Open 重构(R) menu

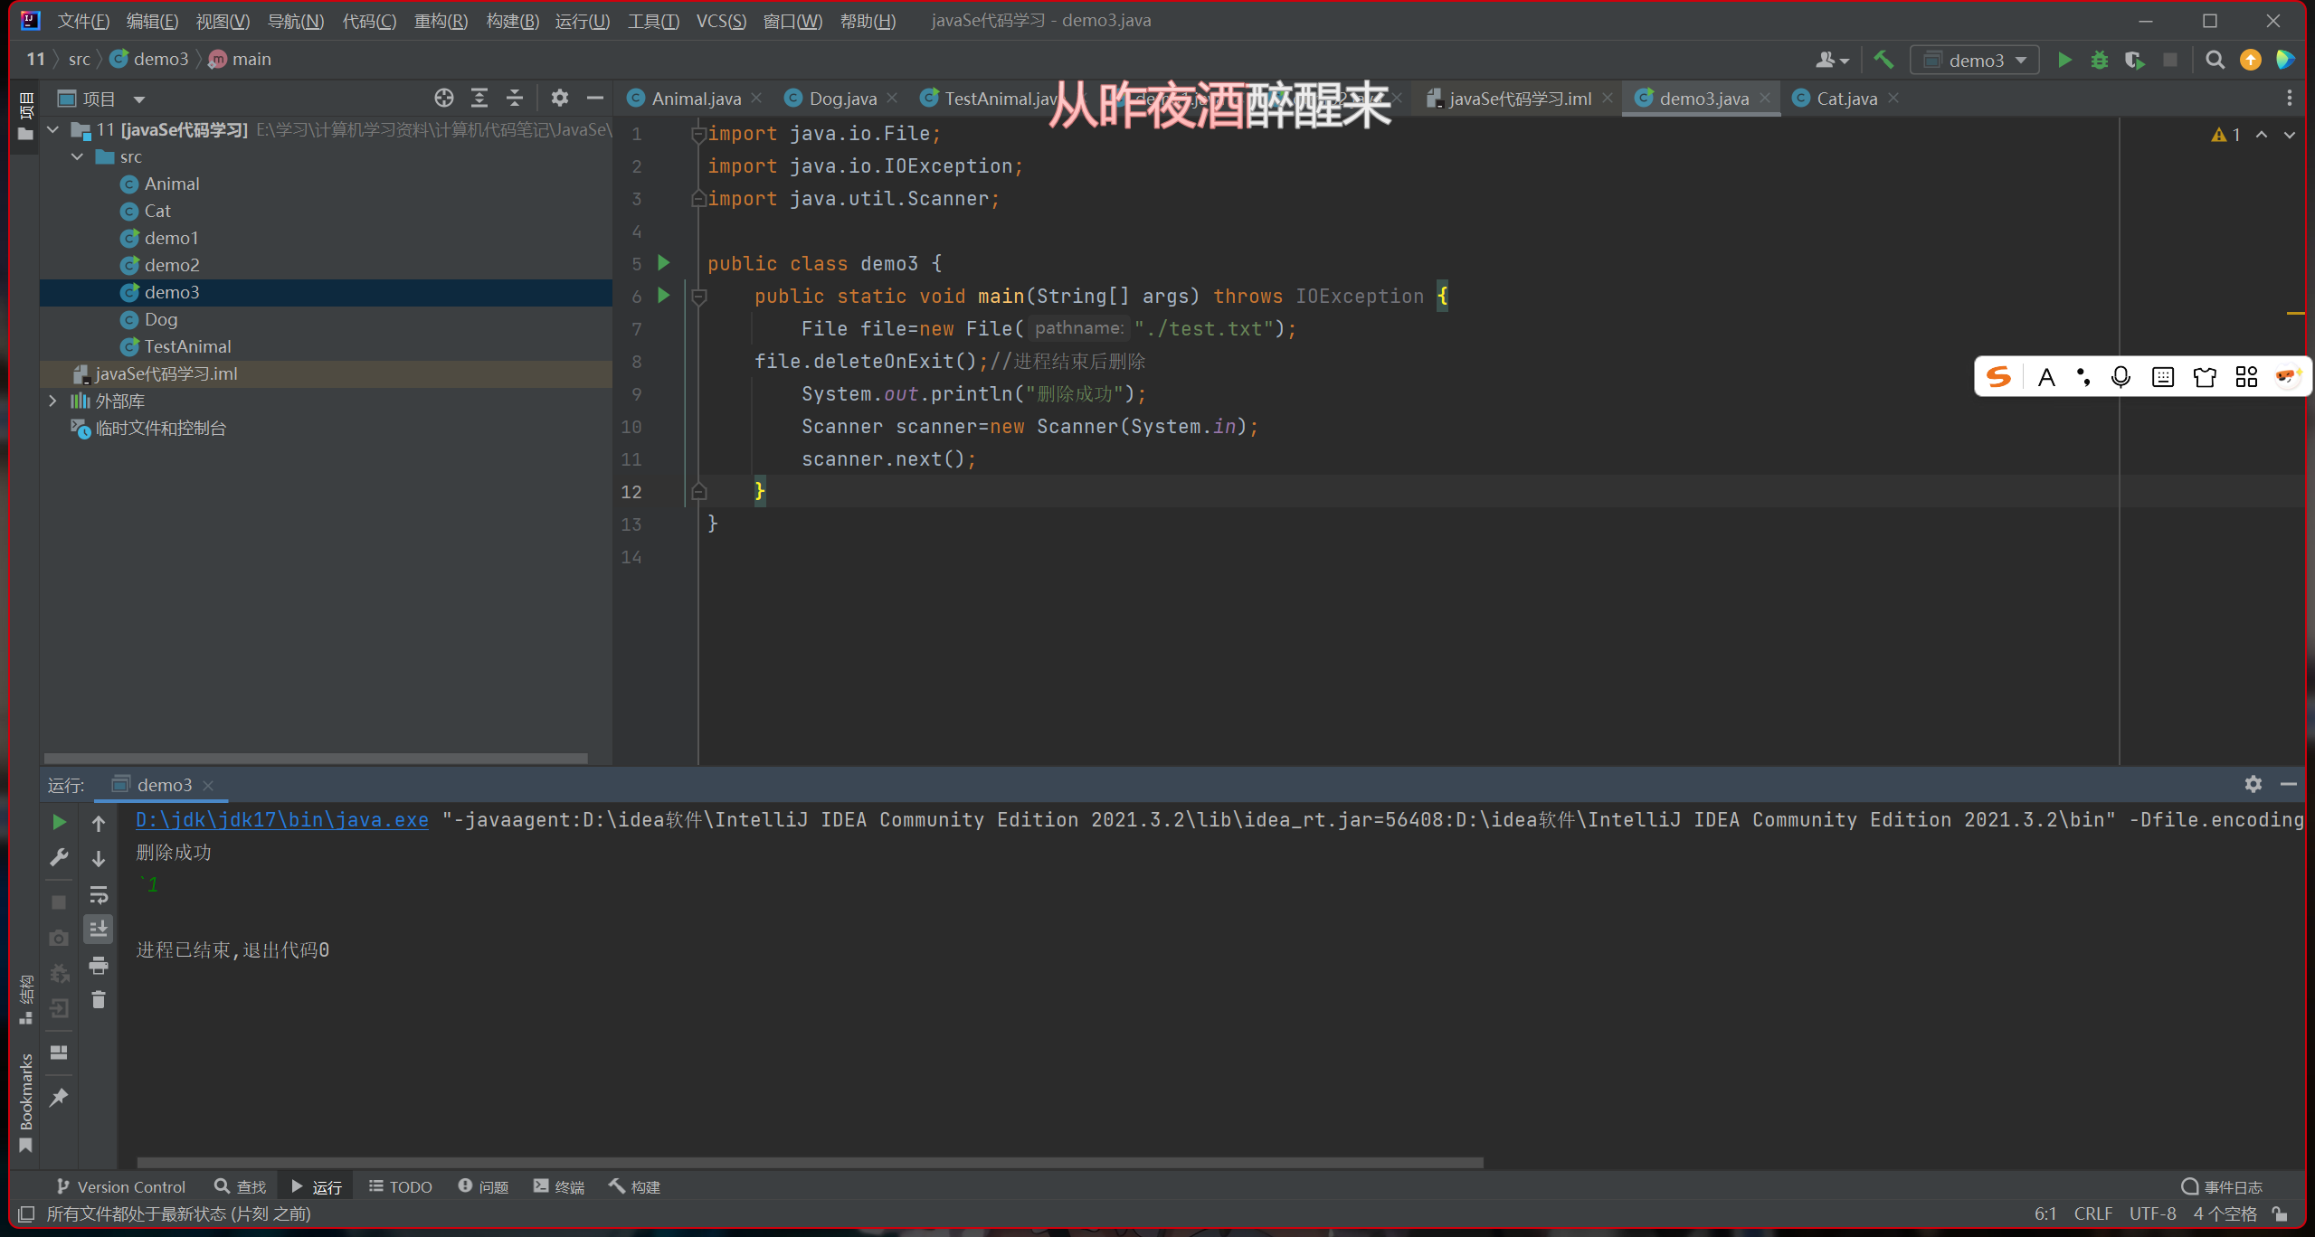click(441, 21)
